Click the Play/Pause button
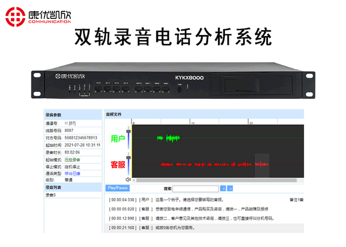Viewport: 346px width, 247px height. 117,188
